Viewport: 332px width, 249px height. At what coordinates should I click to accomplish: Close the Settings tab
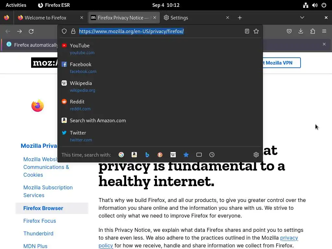point(228,18)
